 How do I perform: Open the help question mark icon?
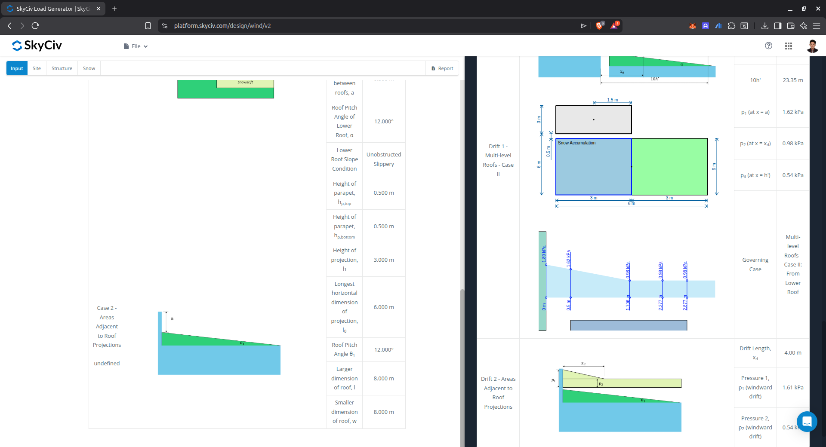tap(768, 46)
